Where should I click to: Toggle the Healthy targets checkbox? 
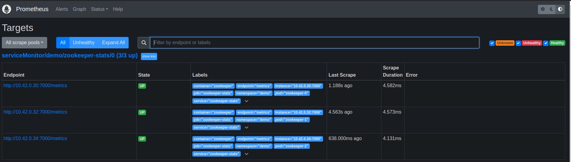pos(546,43)
